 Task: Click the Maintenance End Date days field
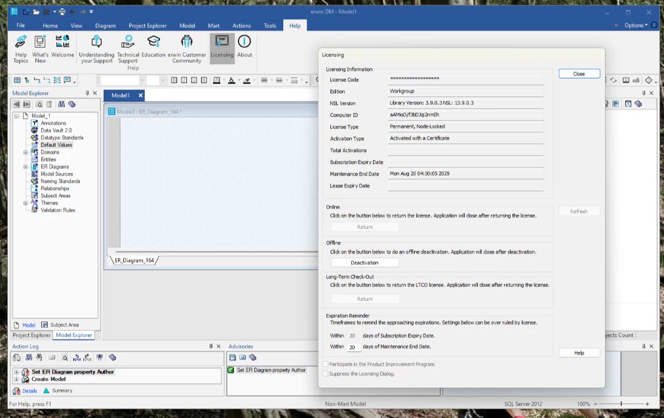coord(354,347)
